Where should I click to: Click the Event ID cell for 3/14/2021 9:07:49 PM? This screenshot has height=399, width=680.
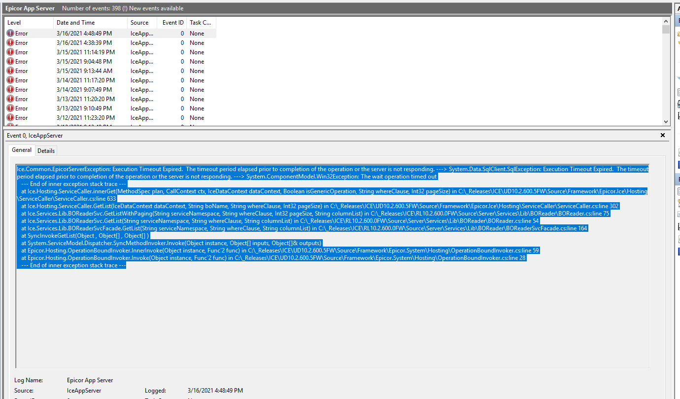coord(182,90)
